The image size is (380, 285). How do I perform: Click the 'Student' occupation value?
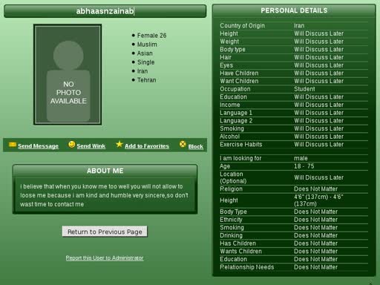[x=304, y=89]
